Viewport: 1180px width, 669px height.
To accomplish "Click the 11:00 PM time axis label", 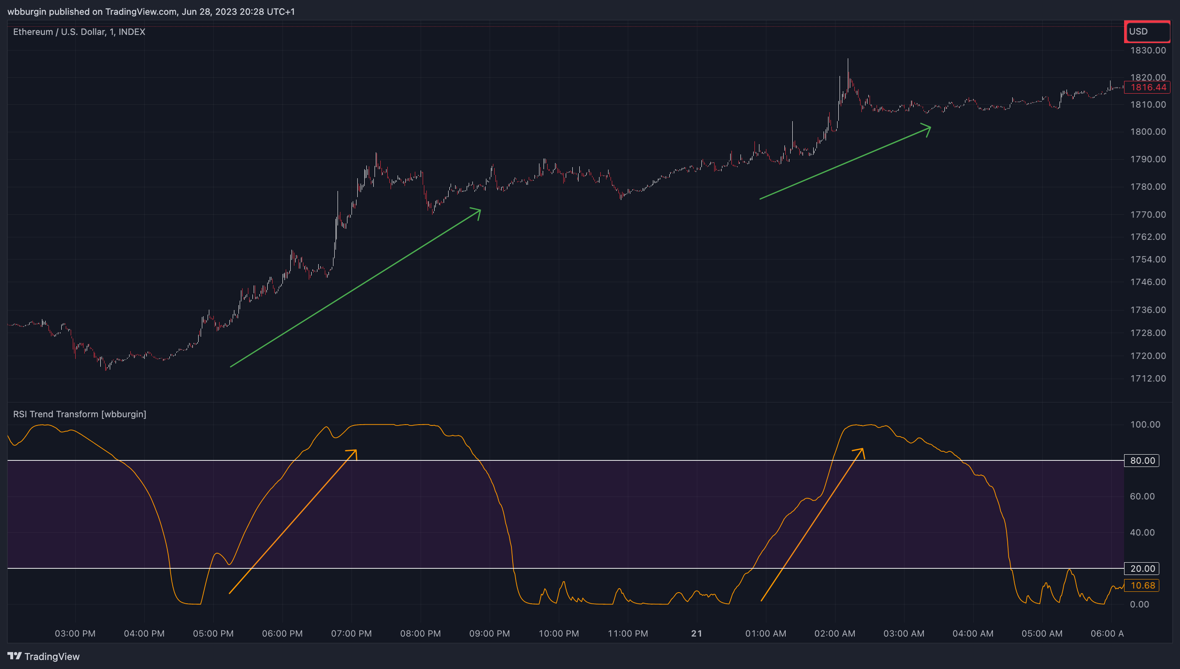I will click(x=628, y=634).
